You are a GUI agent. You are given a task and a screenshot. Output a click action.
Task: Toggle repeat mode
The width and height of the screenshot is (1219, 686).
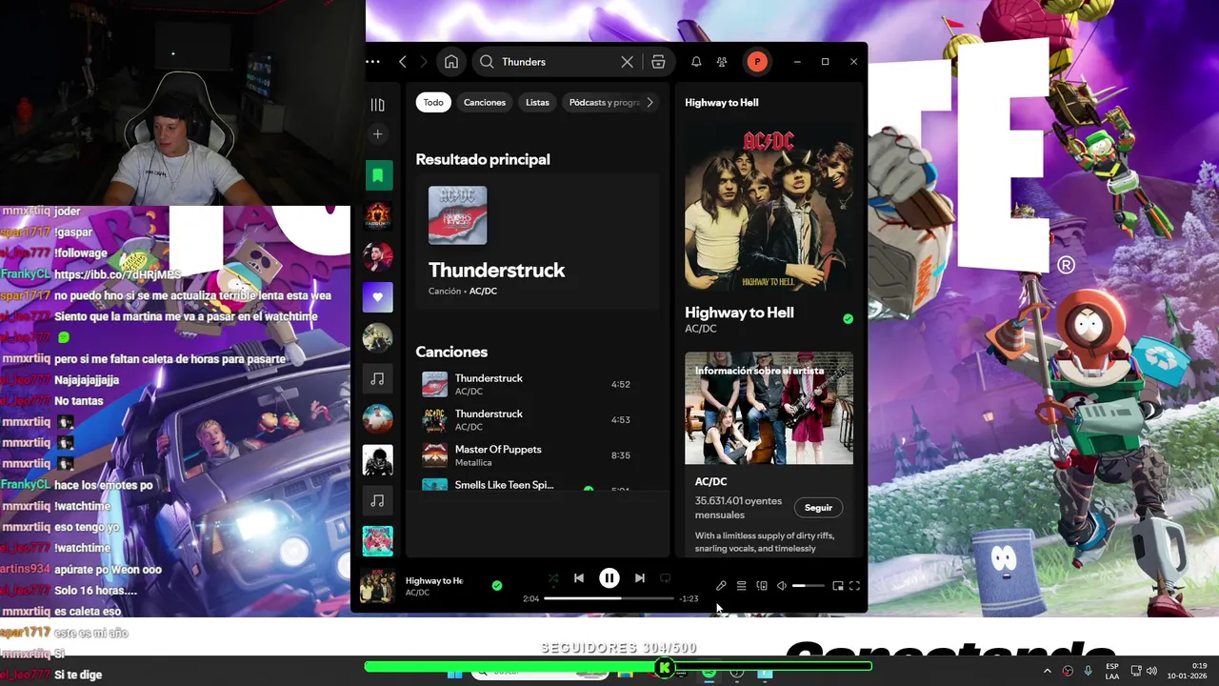[666, 578]
